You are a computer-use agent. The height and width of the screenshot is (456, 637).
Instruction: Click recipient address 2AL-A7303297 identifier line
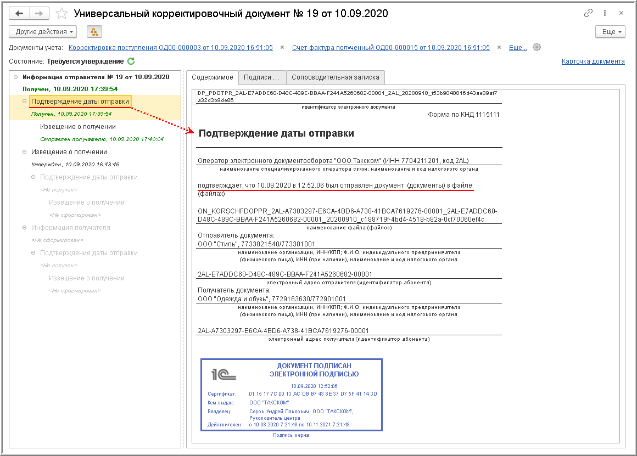[283, 330]
